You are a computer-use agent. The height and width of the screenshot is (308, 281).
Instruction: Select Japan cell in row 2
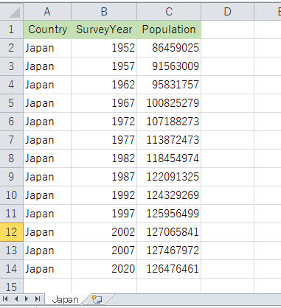coord(47,48)
